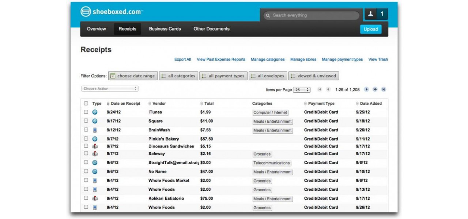468x219 pixels.
Task: Click the $57.50 total amount
Action: [x=207, y=139]
